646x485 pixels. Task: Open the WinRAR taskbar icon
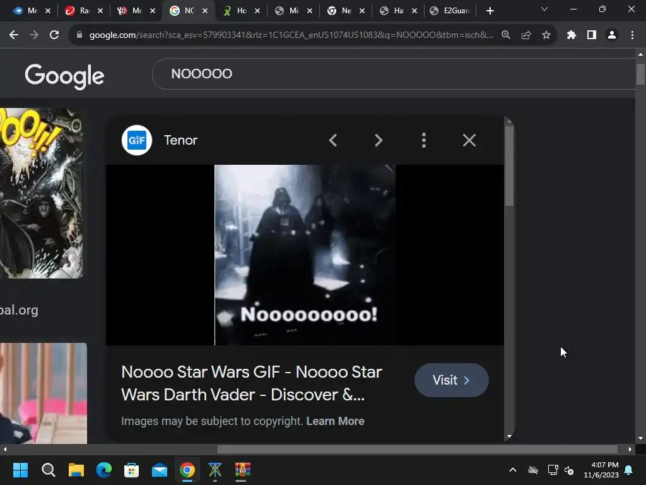(x=243, y=470)
